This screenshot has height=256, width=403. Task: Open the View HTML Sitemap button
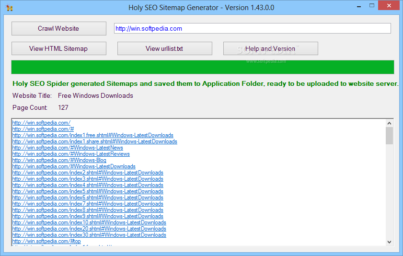point(58,48)
